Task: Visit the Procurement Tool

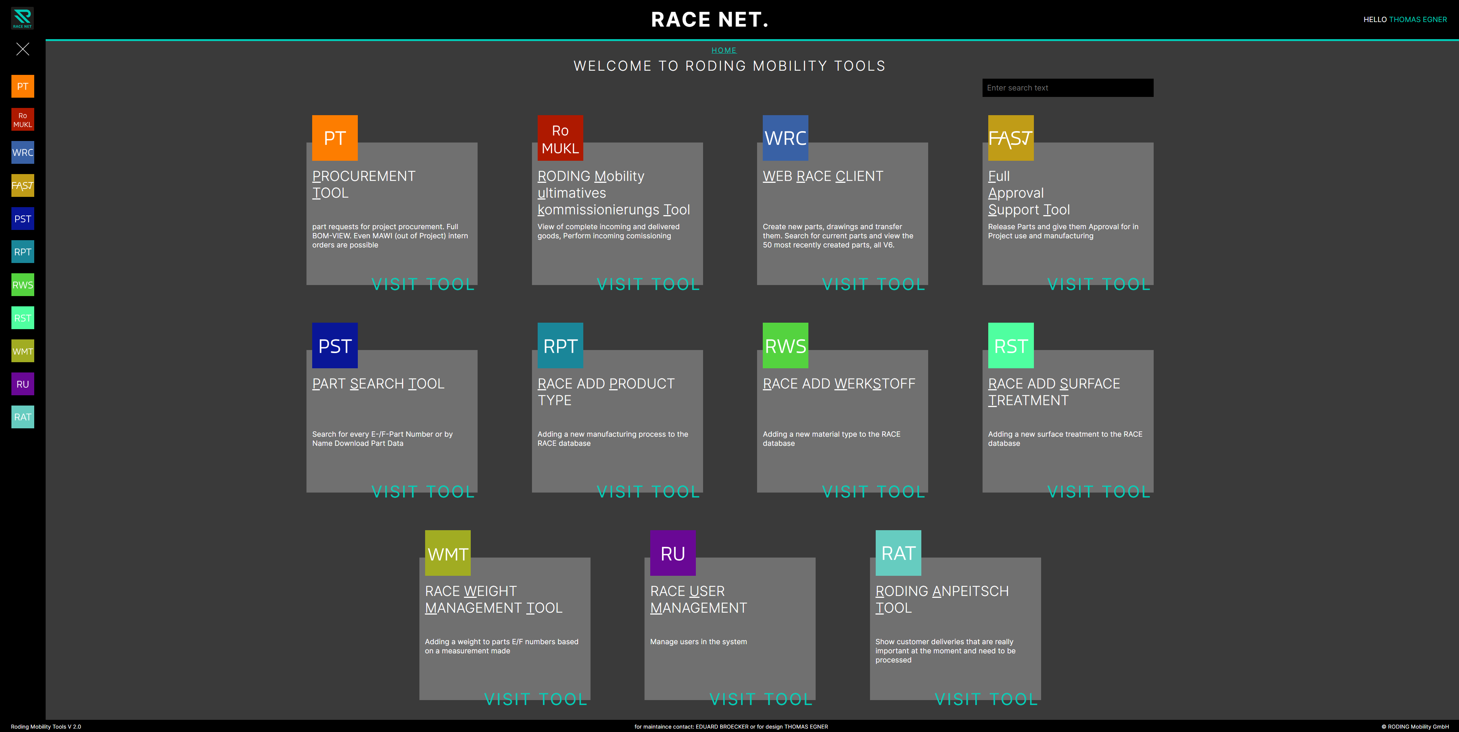Action: point(422,284)
